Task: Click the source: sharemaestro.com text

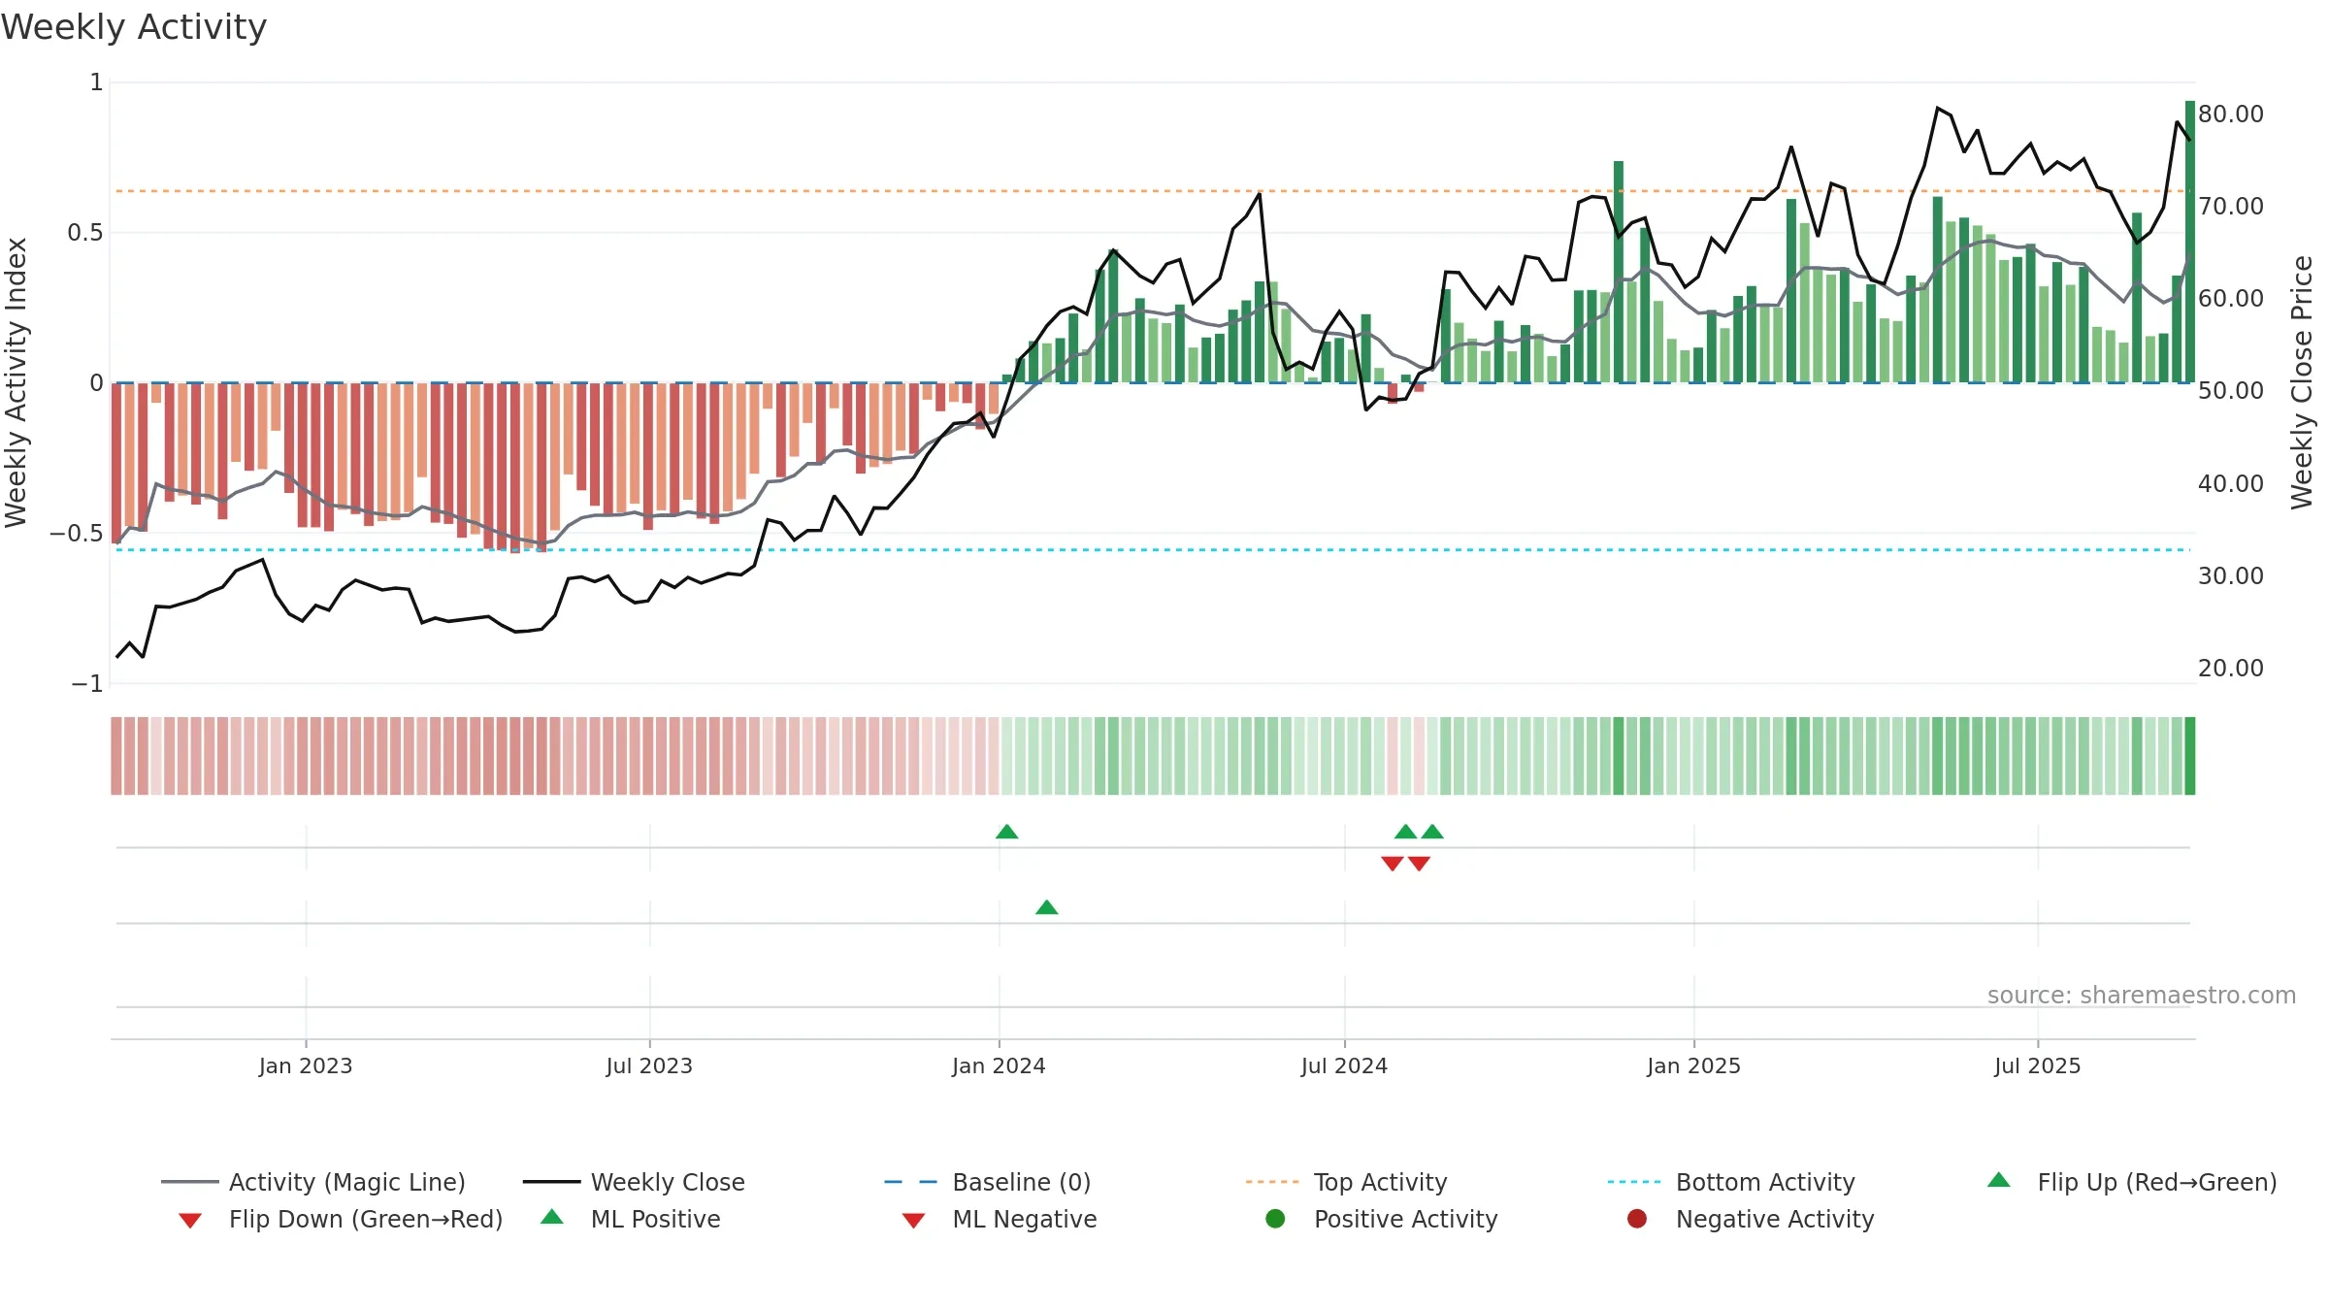Action: 2142,995
